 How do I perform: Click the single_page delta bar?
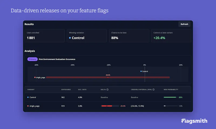point(110,106)
